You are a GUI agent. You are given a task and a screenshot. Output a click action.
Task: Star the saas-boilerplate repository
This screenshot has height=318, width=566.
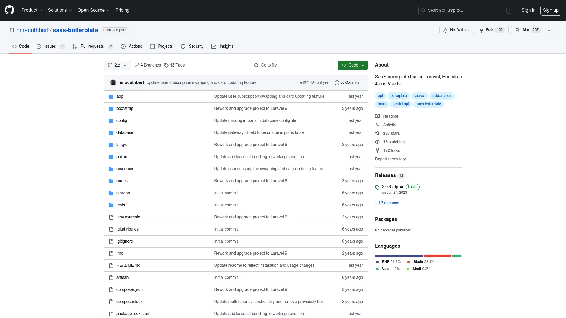coord(527,30)
